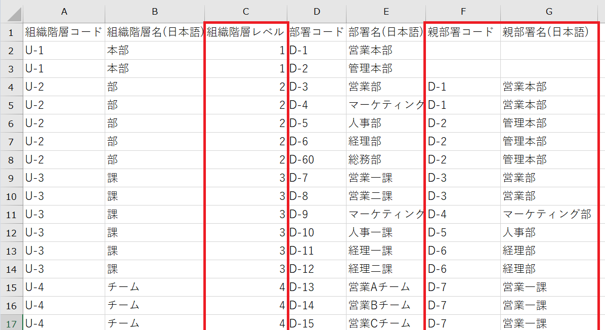605x330 pixels.
Task: Click the Select All corner triangle
Action: [x=11, y=11]
